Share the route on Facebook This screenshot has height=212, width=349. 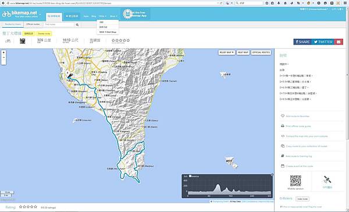[302, 42]
